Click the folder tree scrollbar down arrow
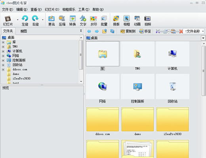The width and height of the screenshot is (206, 158). coord(81,81)
